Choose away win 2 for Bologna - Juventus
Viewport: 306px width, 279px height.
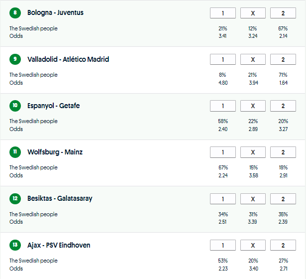283,13
